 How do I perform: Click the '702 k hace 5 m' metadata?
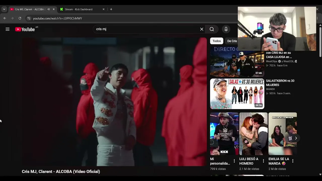tap(276, 66)
